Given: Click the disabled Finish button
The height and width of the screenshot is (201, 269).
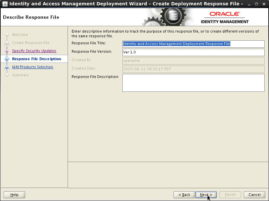Looking at the screenshot, I should click(230, 195).
